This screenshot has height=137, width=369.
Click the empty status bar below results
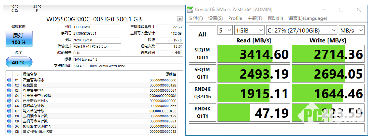click(x=277, y=128)
